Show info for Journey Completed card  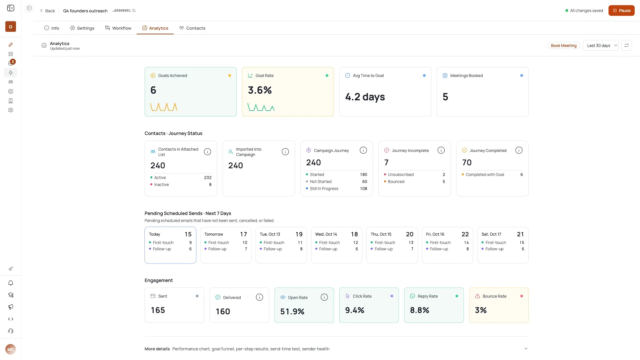[x=519, y=150]
